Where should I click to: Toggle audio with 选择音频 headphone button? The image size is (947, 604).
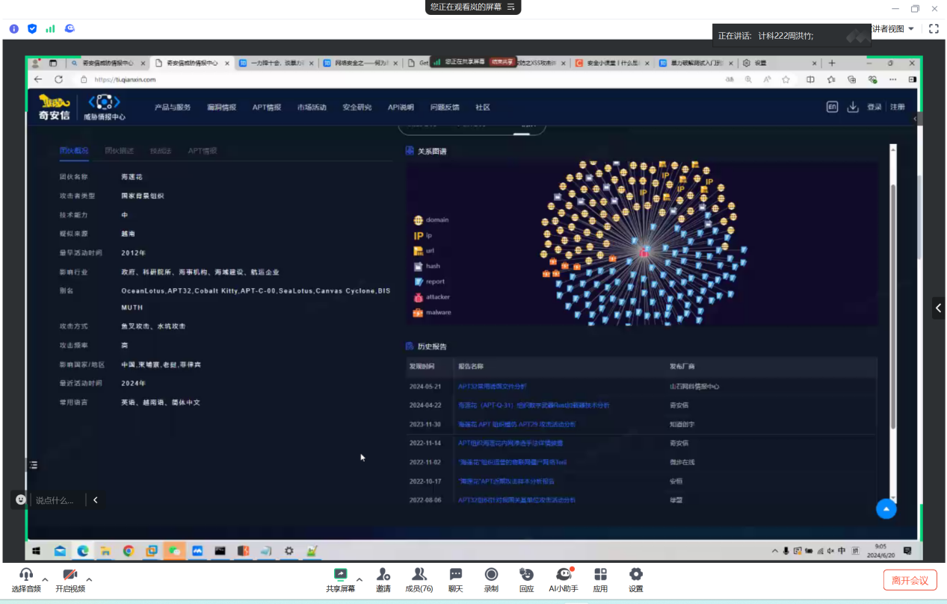tap(26, 579)
